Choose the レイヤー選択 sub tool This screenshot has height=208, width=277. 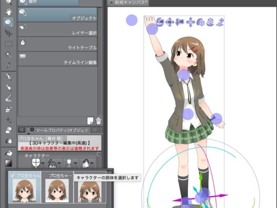[57, 30]
